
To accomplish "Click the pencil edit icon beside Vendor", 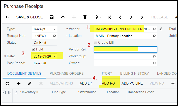I will [161, 29].
